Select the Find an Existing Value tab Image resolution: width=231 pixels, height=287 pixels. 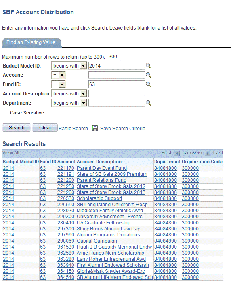point(31,42)
